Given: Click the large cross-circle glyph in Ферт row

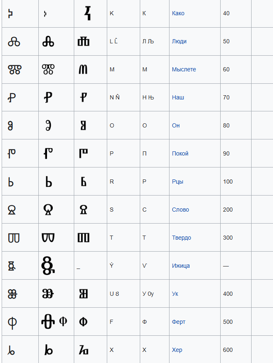Looking at the screenshot, I should click(48, 322).
